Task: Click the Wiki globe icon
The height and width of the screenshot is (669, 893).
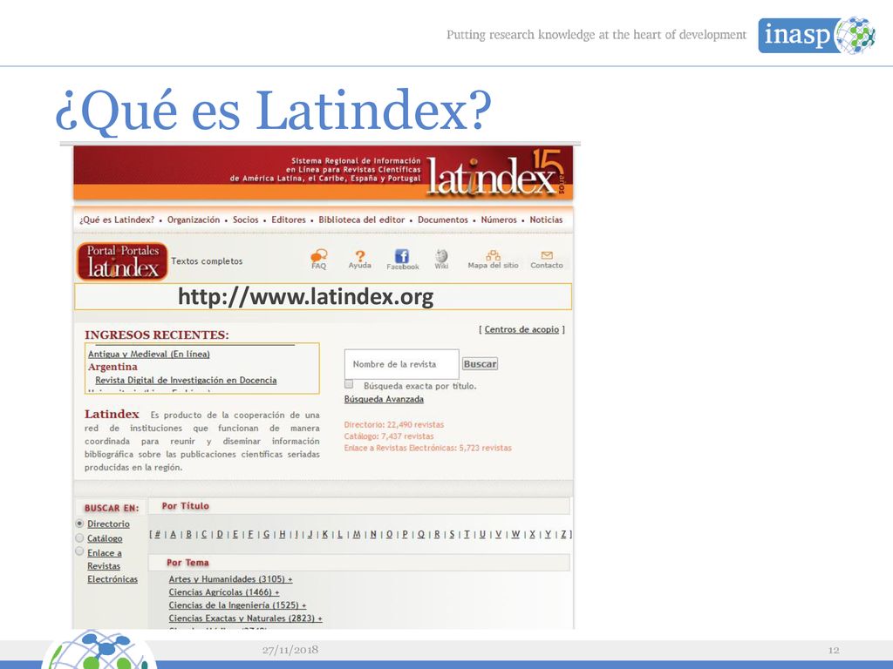Action: [441, 255]
